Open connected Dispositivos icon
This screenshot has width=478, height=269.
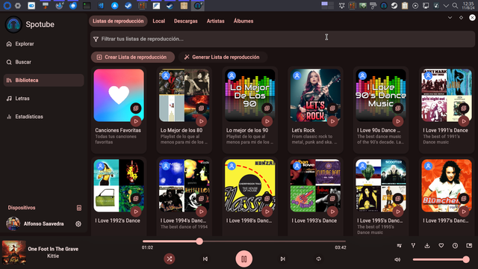coord(79,208)
